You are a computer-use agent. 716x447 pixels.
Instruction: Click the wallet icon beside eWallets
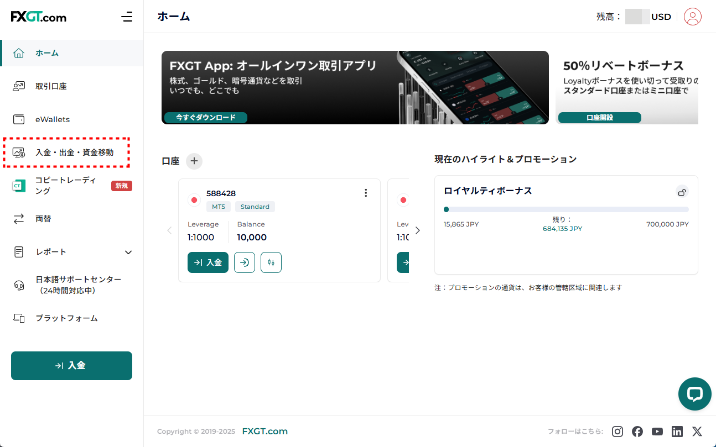click(19, 119)
